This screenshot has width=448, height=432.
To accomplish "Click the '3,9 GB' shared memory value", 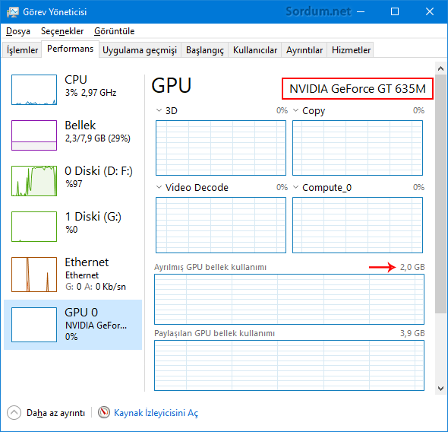I will coord(412,333).
